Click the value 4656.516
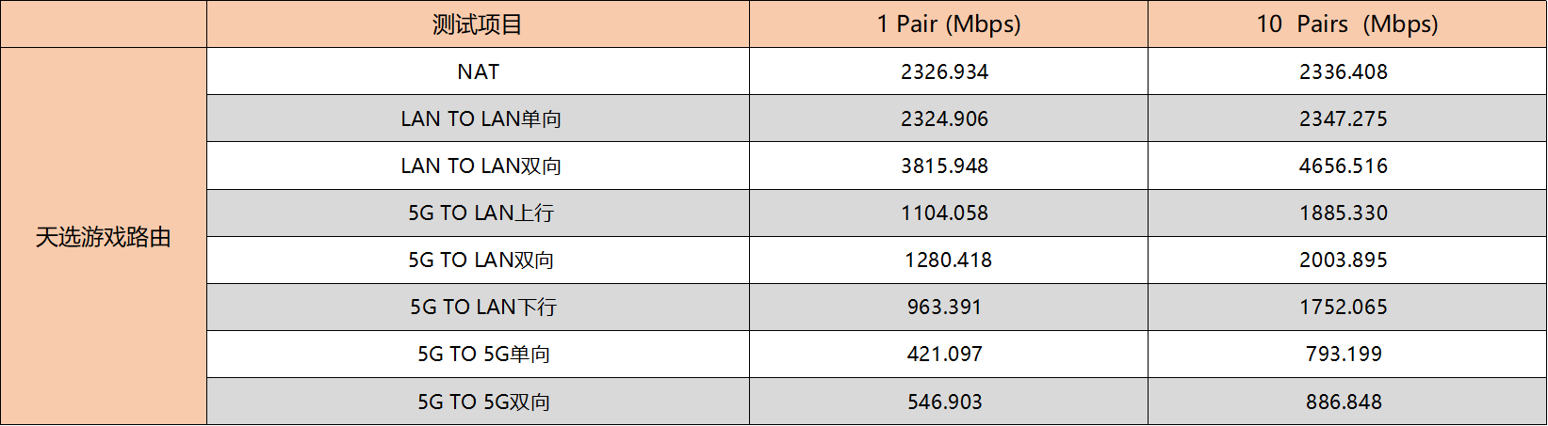 point(1344,166)
